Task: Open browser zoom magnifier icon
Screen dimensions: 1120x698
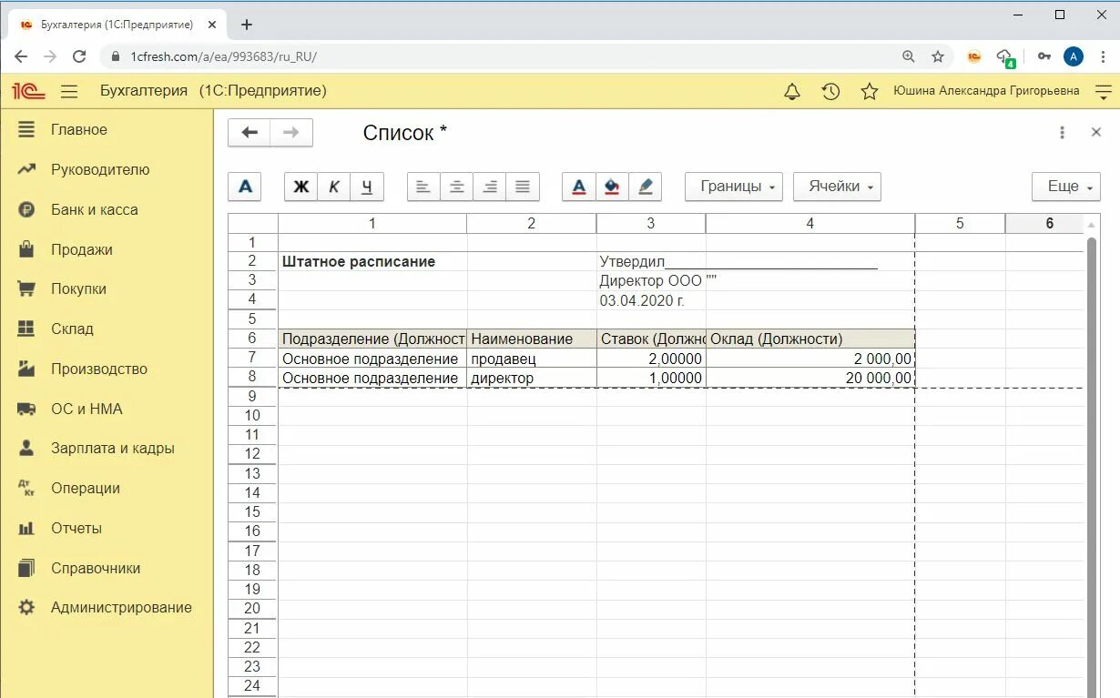Action: (x=909, y=56)
